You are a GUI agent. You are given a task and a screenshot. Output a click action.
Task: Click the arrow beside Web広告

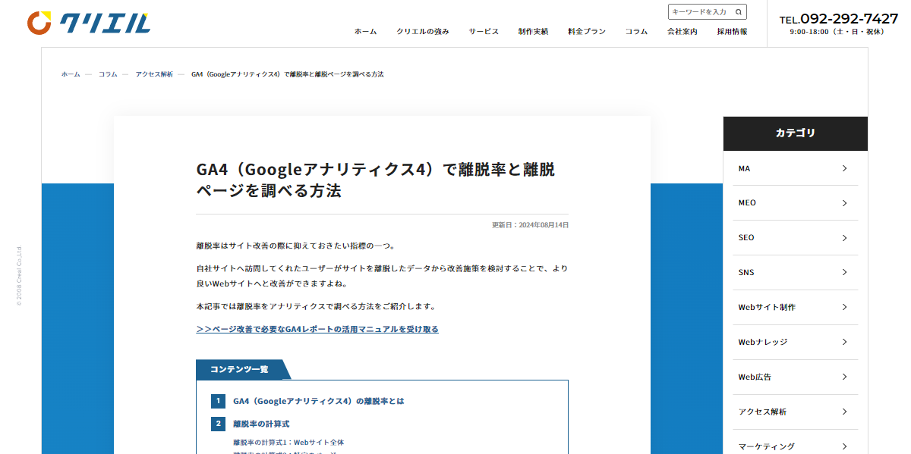tap(844, 377)
